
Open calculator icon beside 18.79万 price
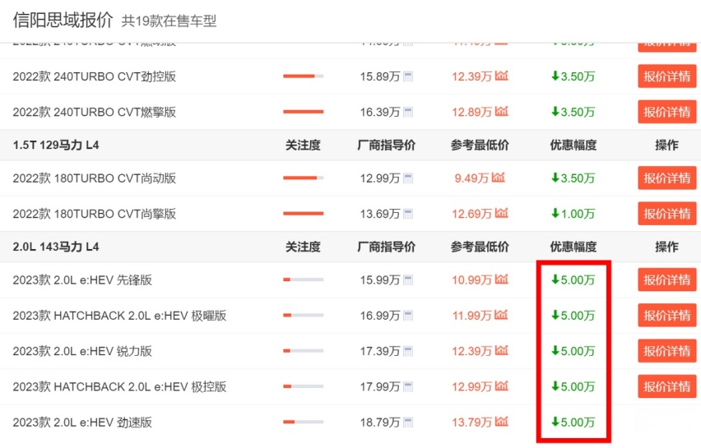point(408,422)
